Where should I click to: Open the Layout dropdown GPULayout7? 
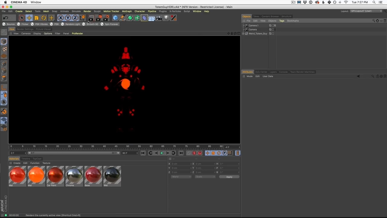click(x=366, y=11)
